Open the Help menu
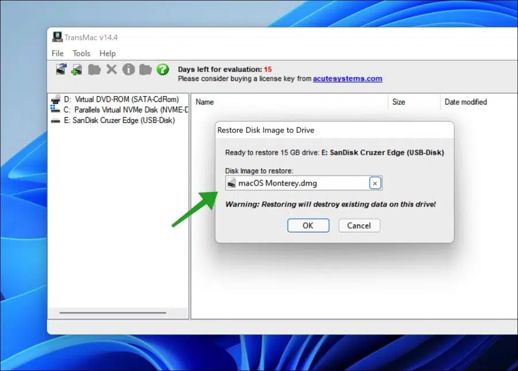 (108, 53)
